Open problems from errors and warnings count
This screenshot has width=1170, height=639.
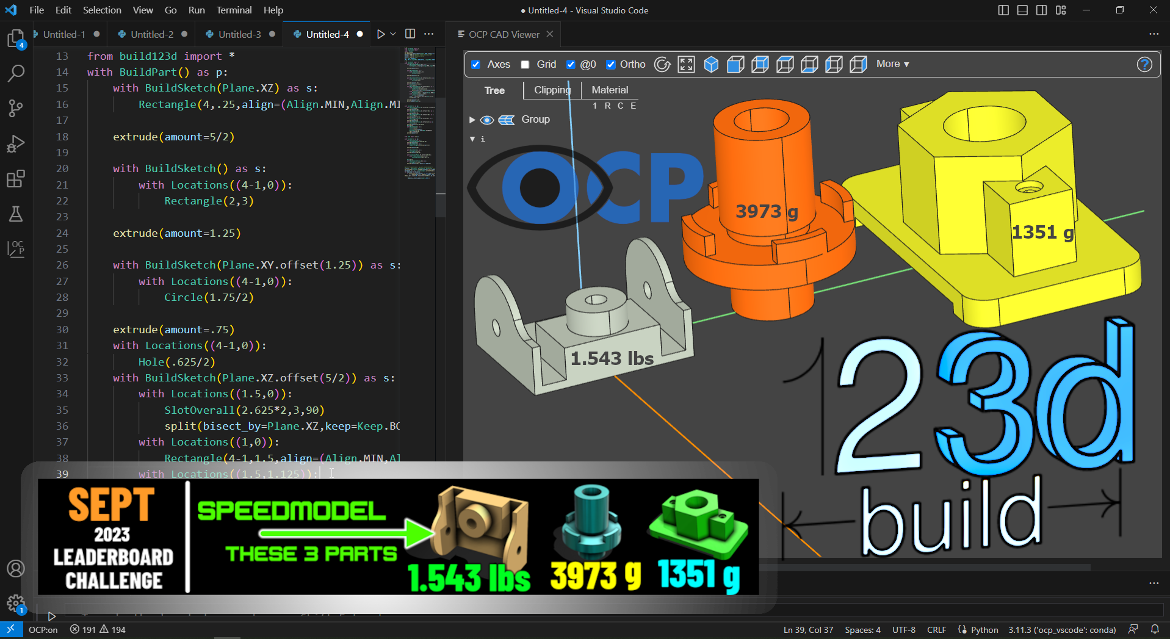point(98,630)
